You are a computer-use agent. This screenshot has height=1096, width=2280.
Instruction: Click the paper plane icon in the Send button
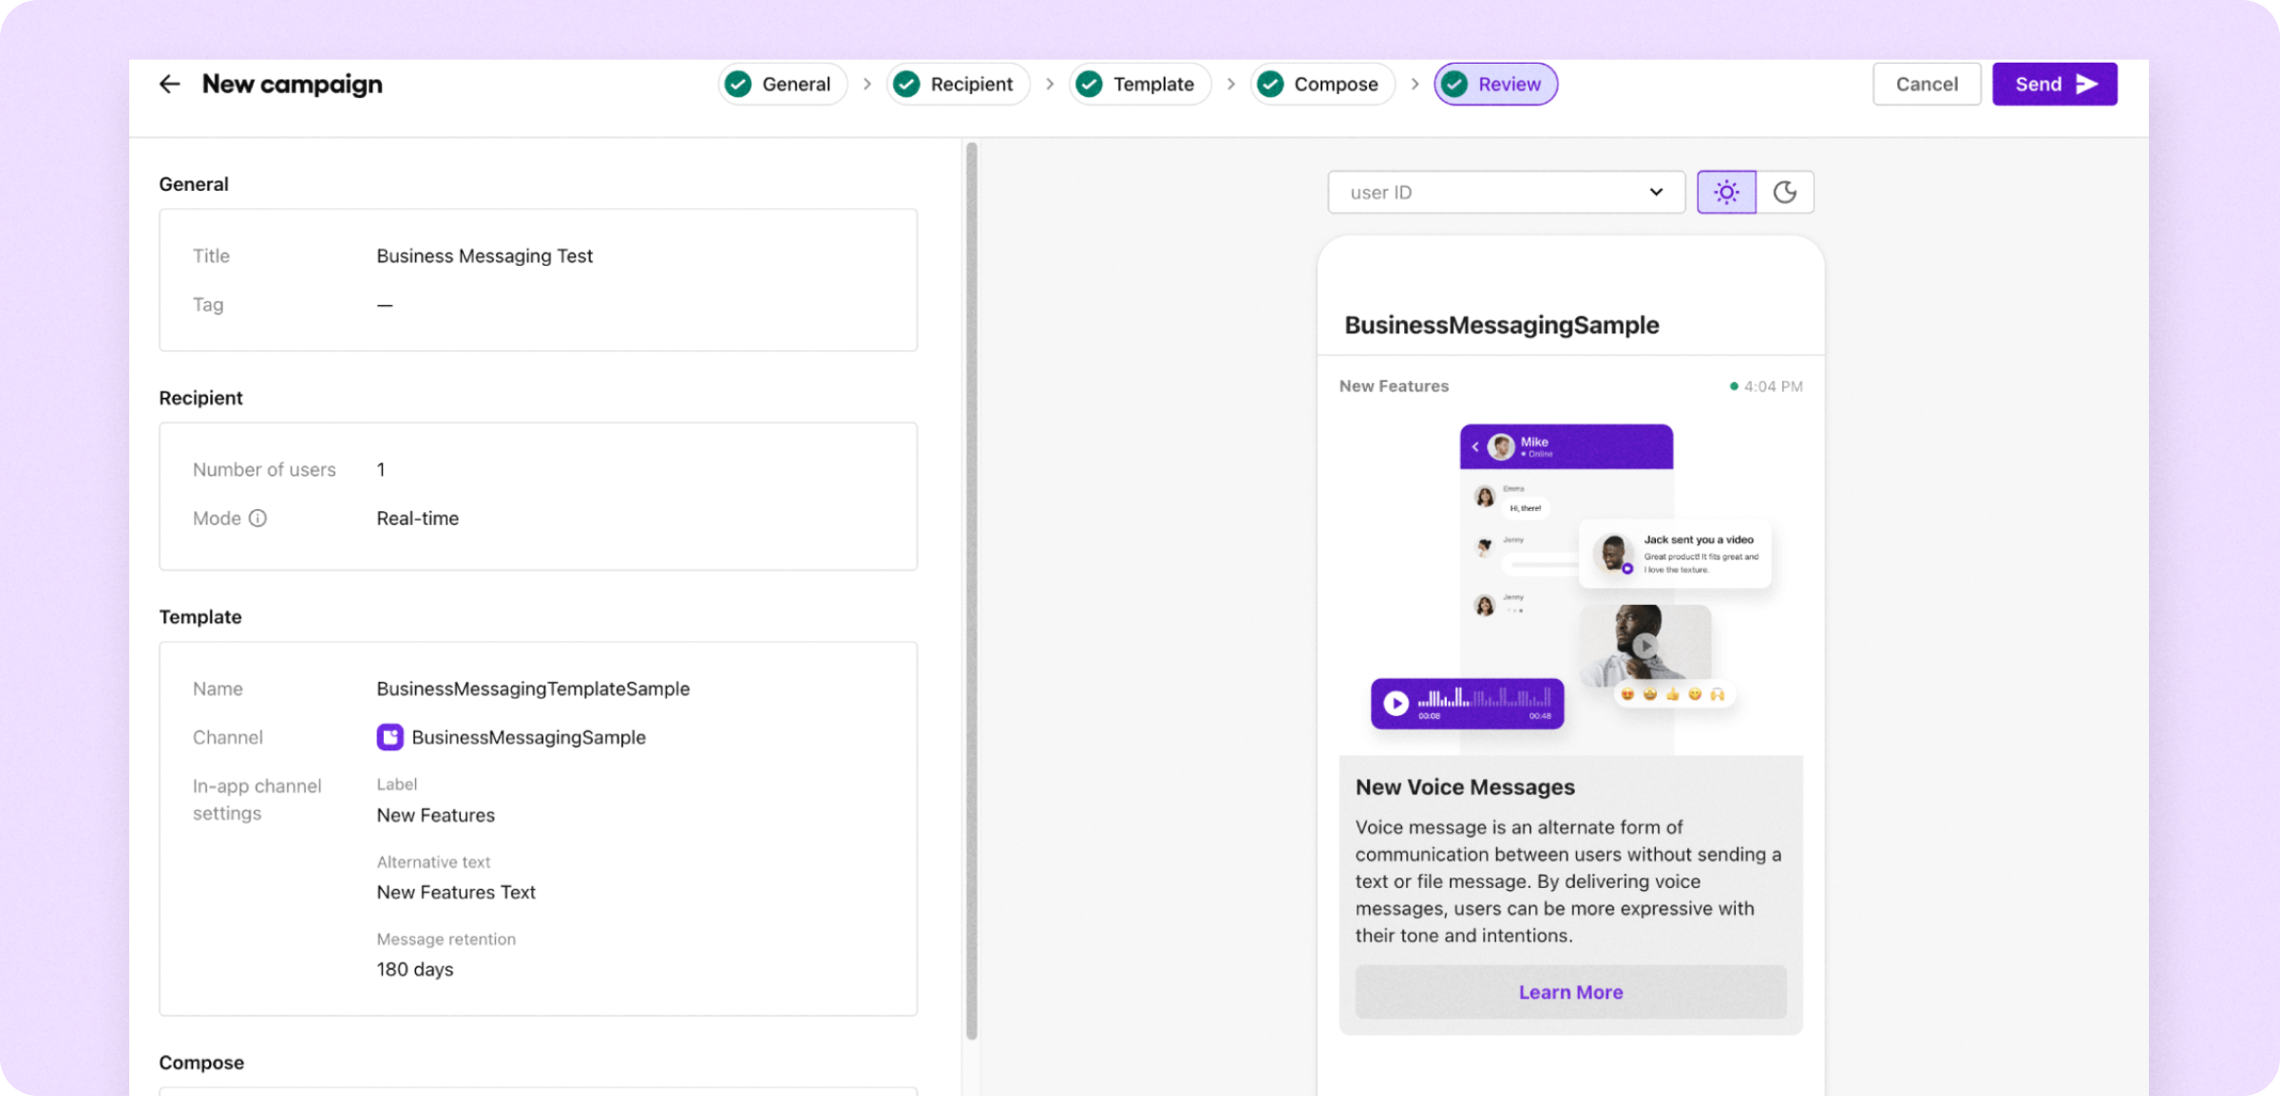(x=2087, y=85)
